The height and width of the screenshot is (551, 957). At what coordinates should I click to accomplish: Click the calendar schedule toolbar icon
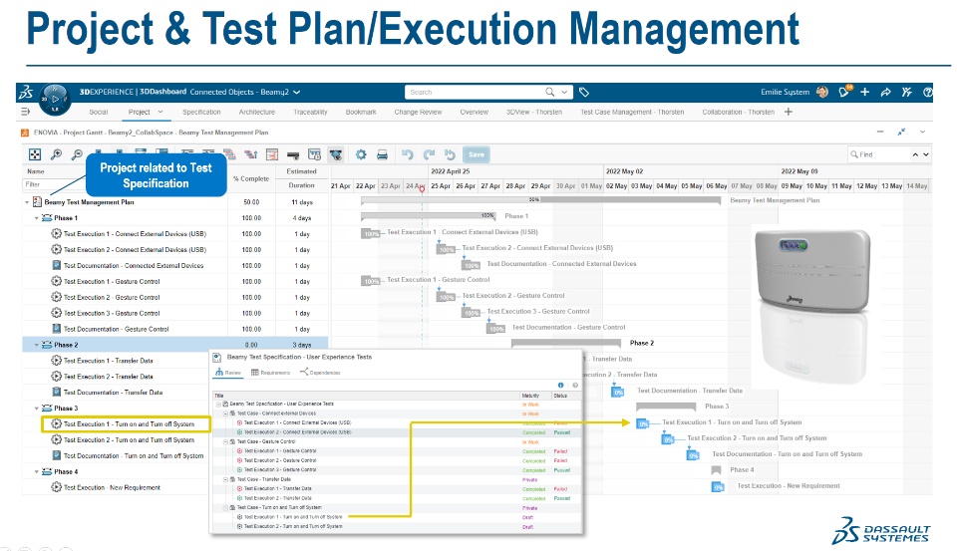tap(314, 154)
